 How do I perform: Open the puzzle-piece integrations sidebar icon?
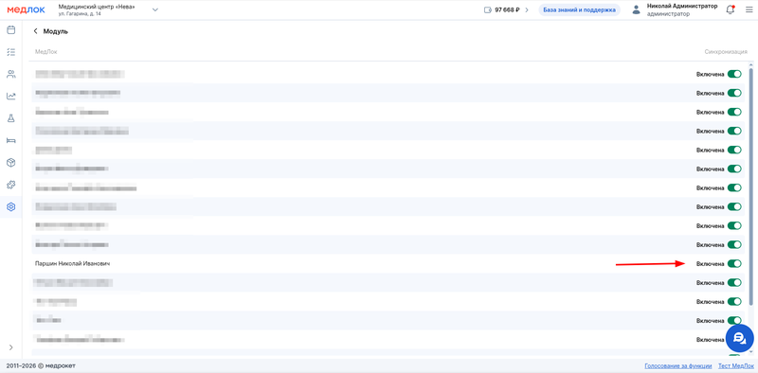pyautogui.click(x=10, y=185)
